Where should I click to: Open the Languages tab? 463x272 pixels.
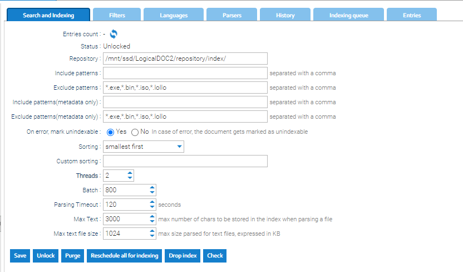click(173, 16)
